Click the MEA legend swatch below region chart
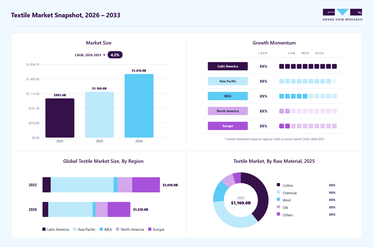The image size is (373, 247). tap(101, 229)
